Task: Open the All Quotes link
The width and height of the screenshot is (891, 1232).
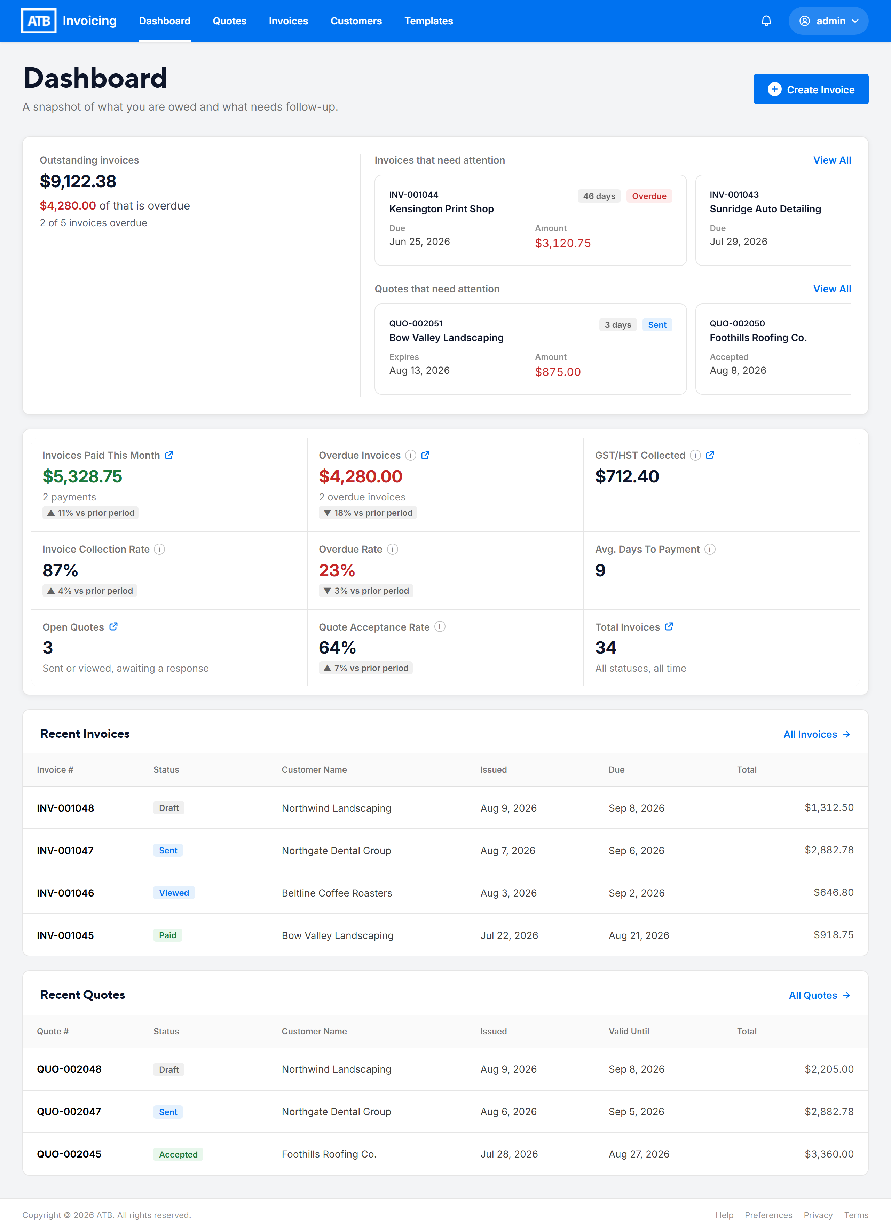Action: point(819,995)
